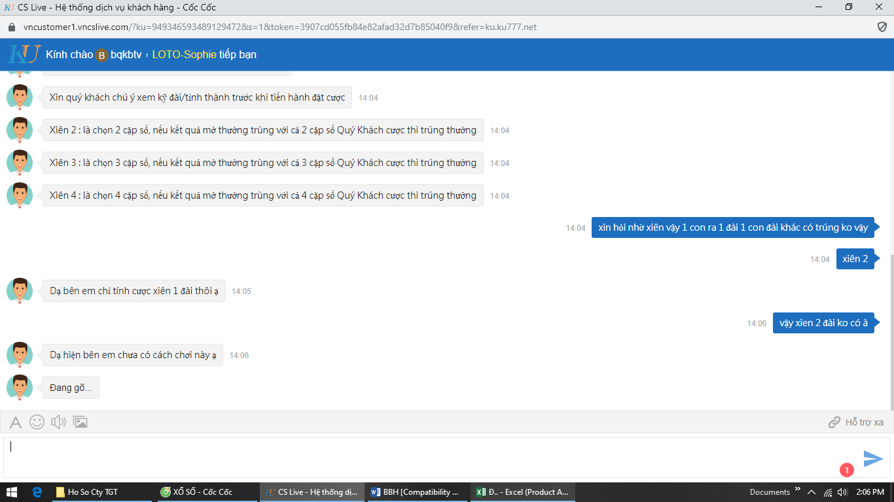
Task: Click the padlock site security icon
Action: (x=11, y=27)
